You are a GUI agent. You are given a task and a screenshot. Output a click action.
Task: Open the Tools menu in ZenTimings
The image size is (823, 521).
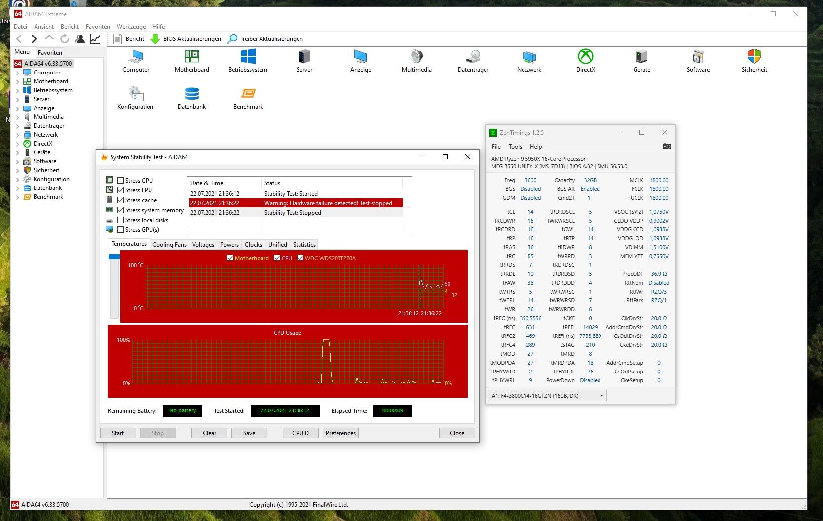[515, 147]
